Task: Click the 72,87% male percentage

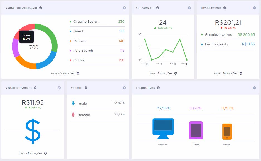Action: coord(119,103)
